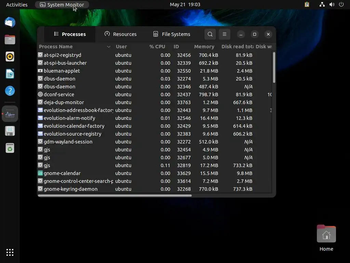This screenshot has height=263, width=350.
Task: Sort by the ID column header
Action: 176,47
